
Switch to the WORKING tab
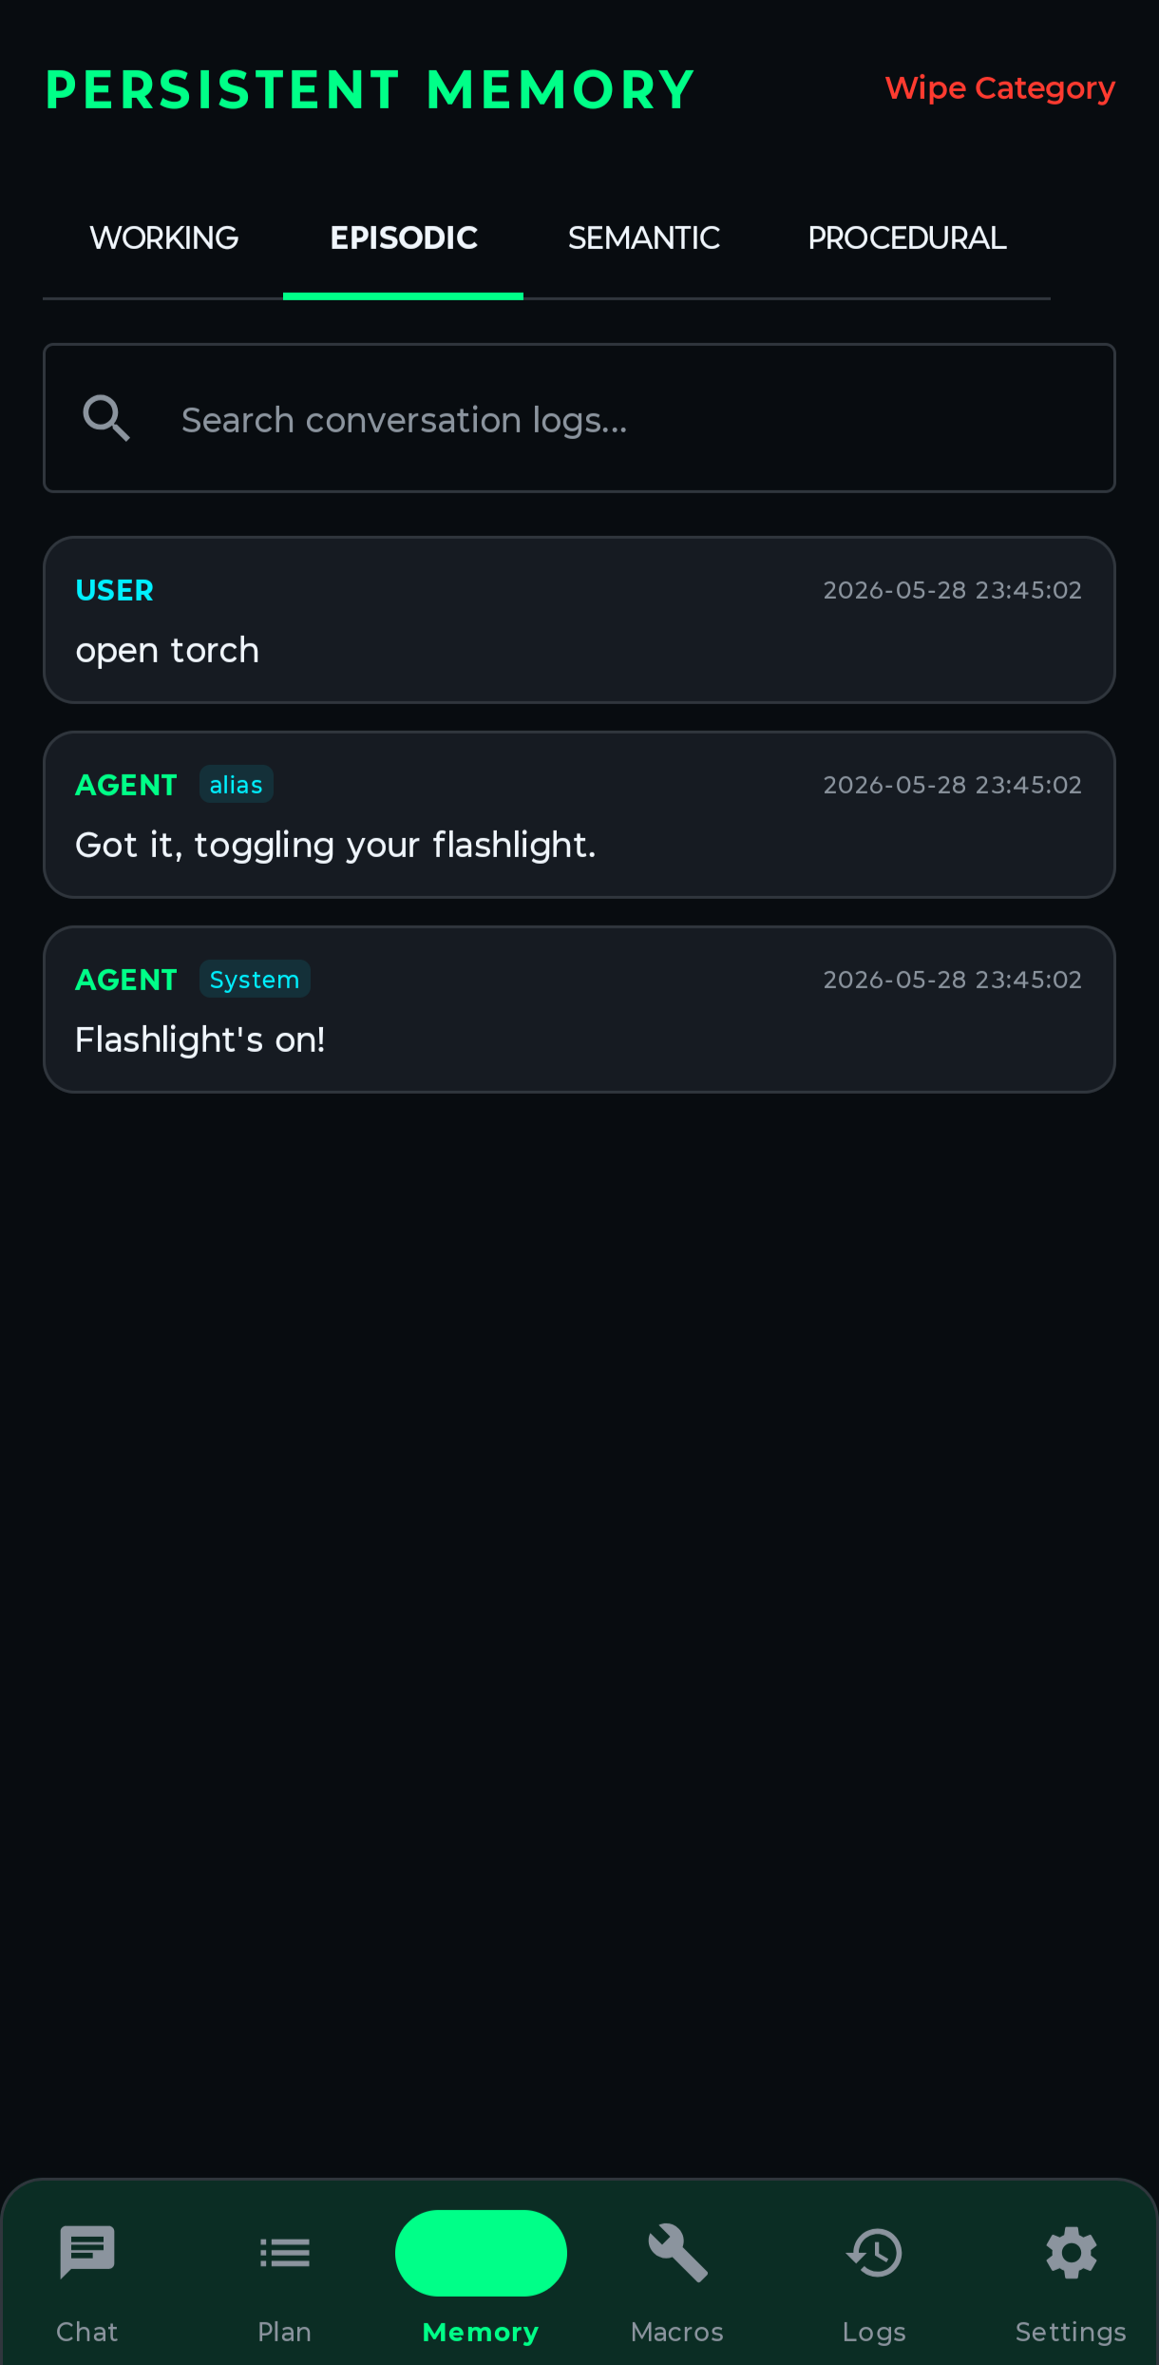163,238
